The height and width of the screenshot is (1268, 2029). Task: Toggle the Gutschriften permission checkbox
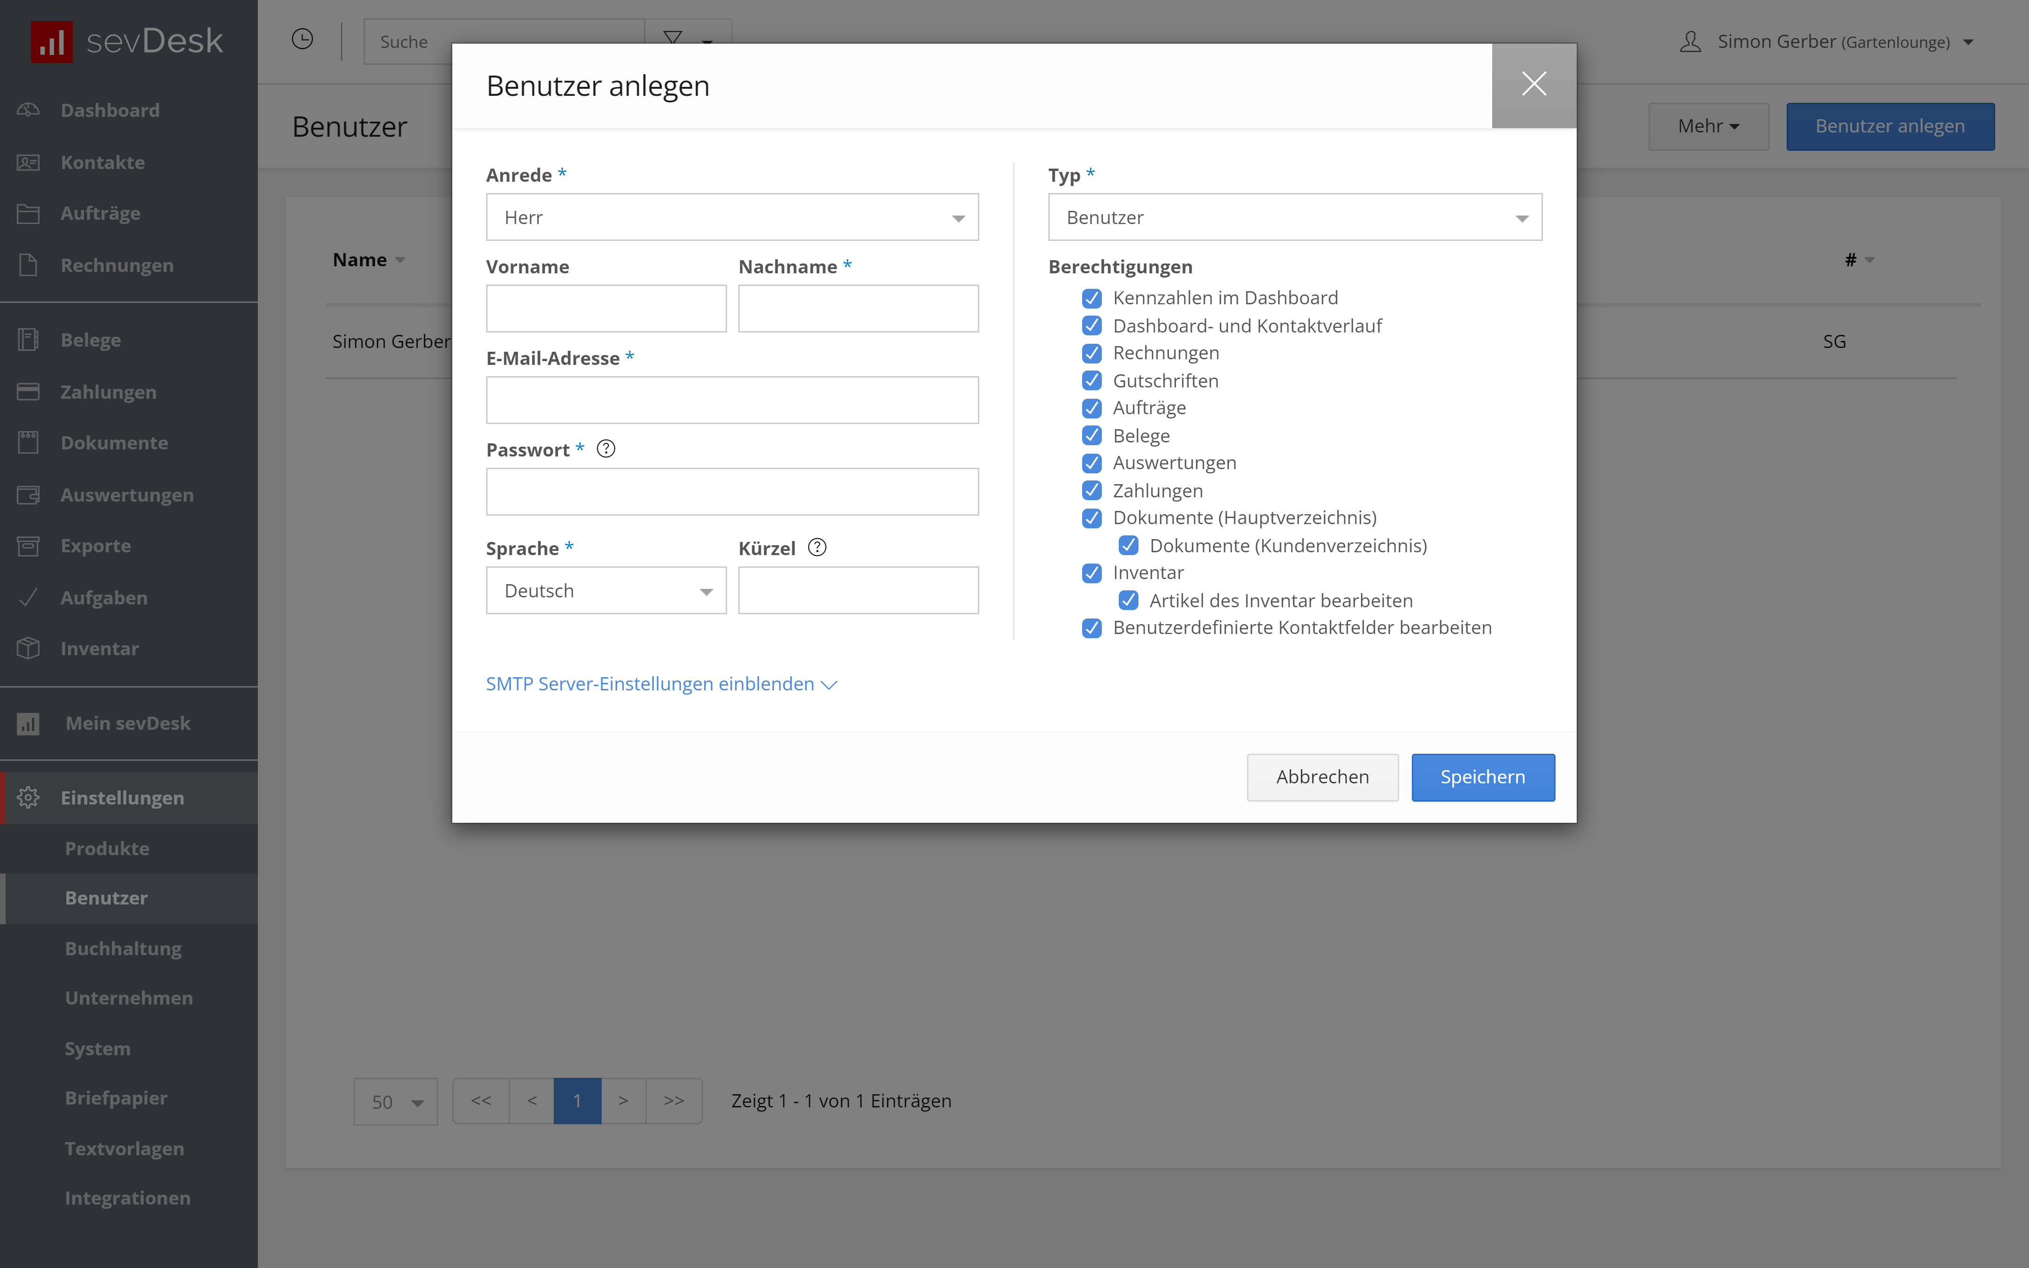pos(1092,381)
